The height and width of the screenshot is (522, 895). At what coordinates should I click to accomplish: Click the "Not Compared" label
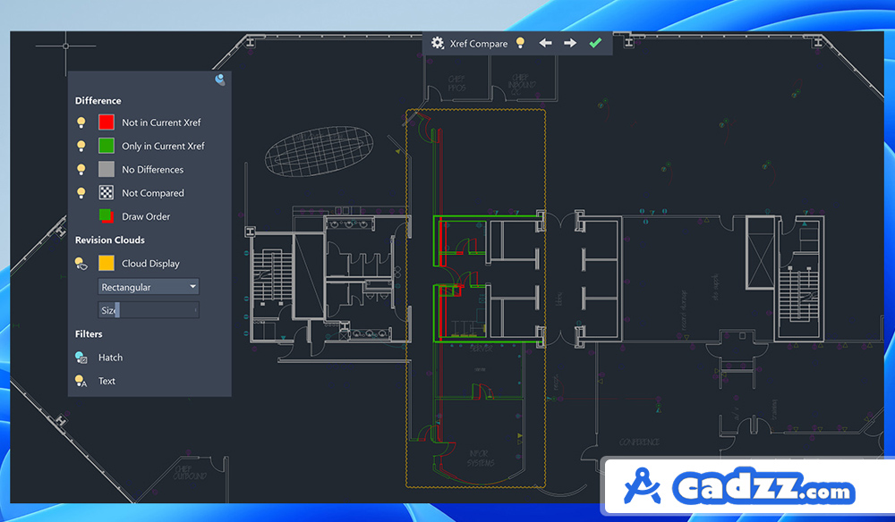point(153,193)
